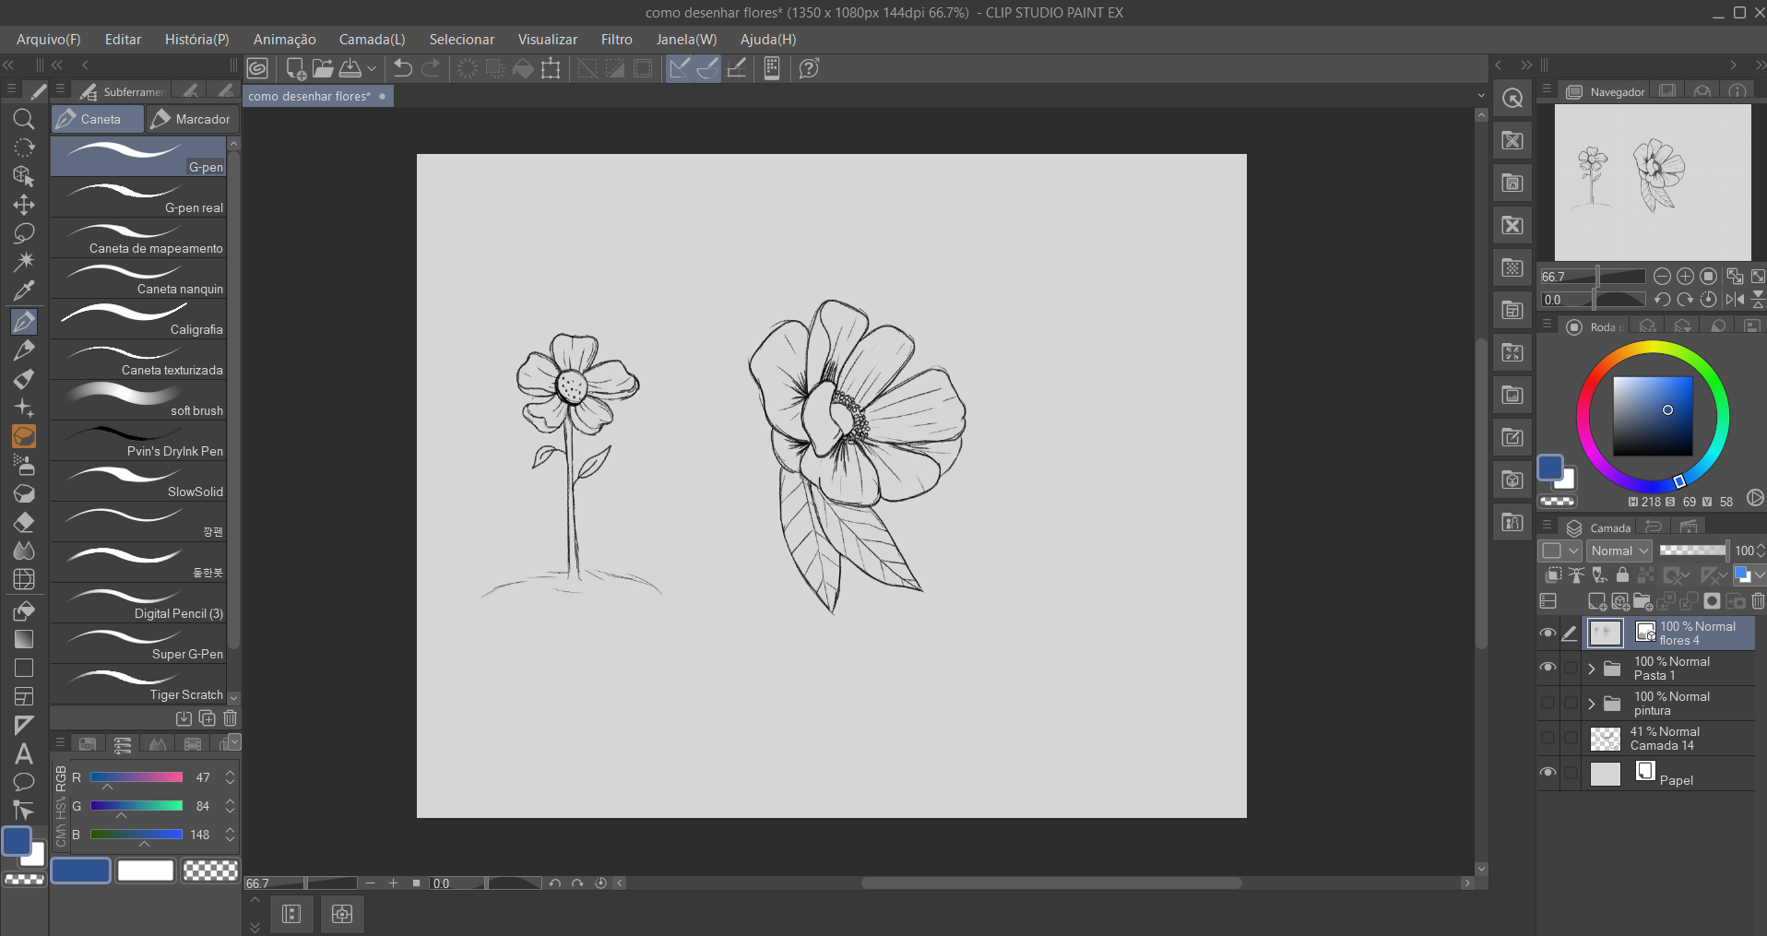1767x936 pixels.
Task: Click the Undo arrow in command bar
Action: pyautogui.click(x=403, y=68)
